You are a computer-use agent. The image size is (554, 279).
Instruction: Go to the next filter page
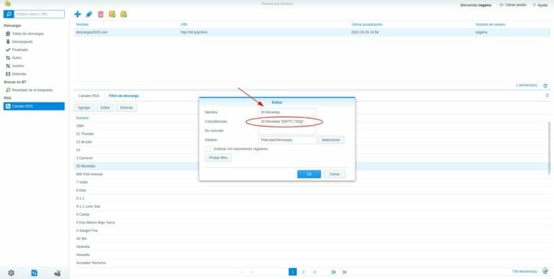(x=333, y=272)
